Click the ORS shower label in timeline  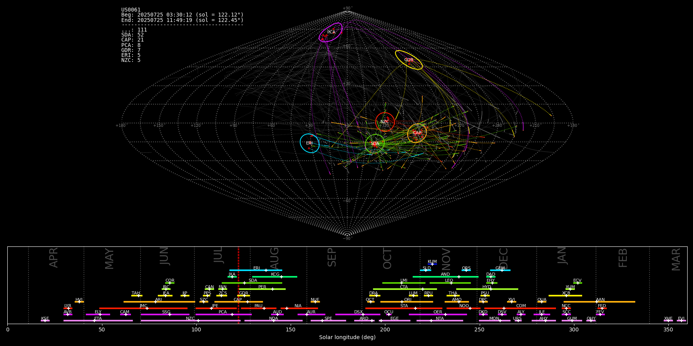pos(466,268)
